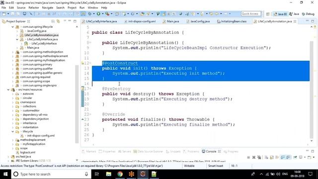
Task: Open the Refactor menu
Action: click(34, 7)
